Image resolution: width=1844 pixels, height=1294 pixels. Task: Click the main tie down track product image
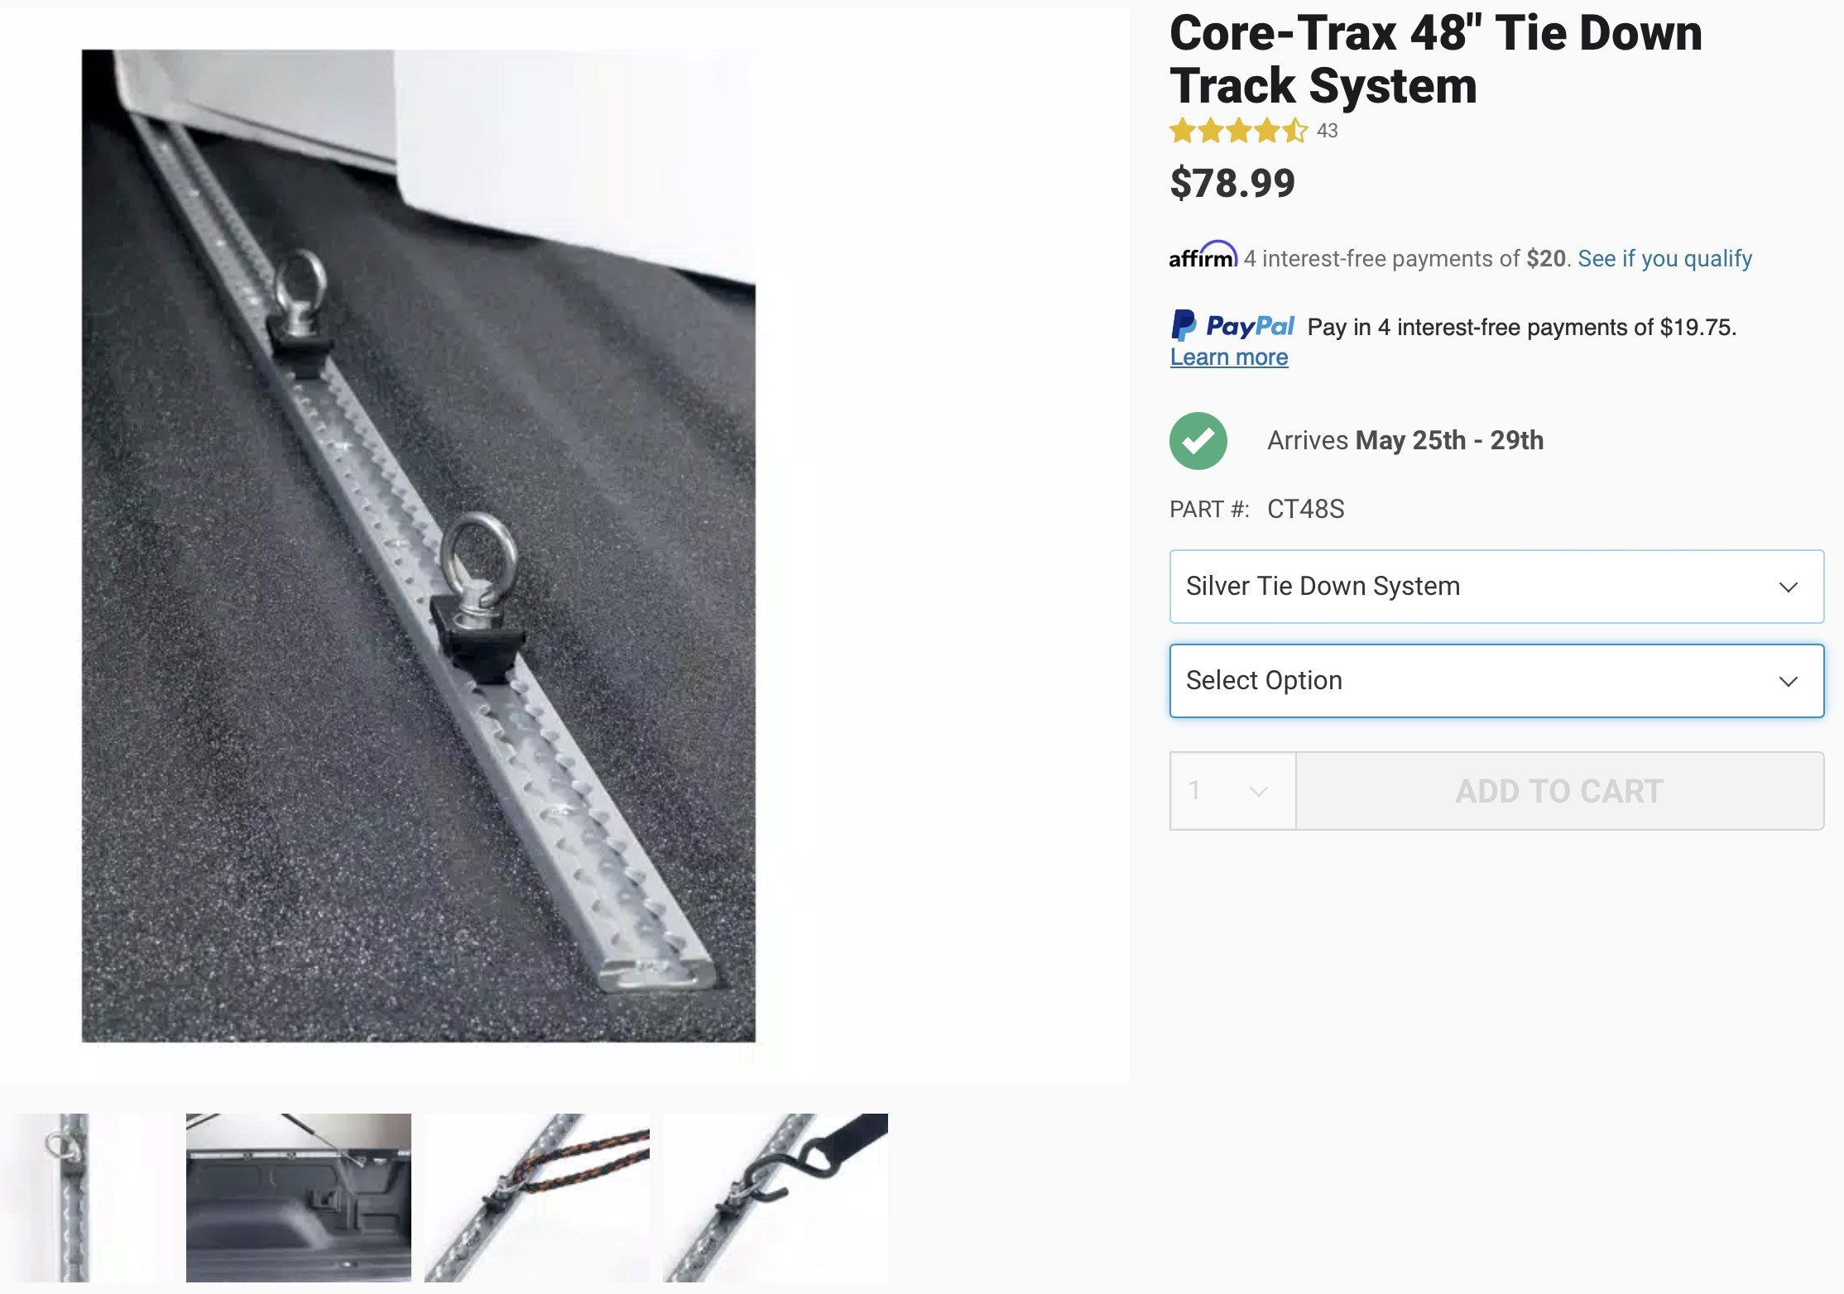point(419,546)
